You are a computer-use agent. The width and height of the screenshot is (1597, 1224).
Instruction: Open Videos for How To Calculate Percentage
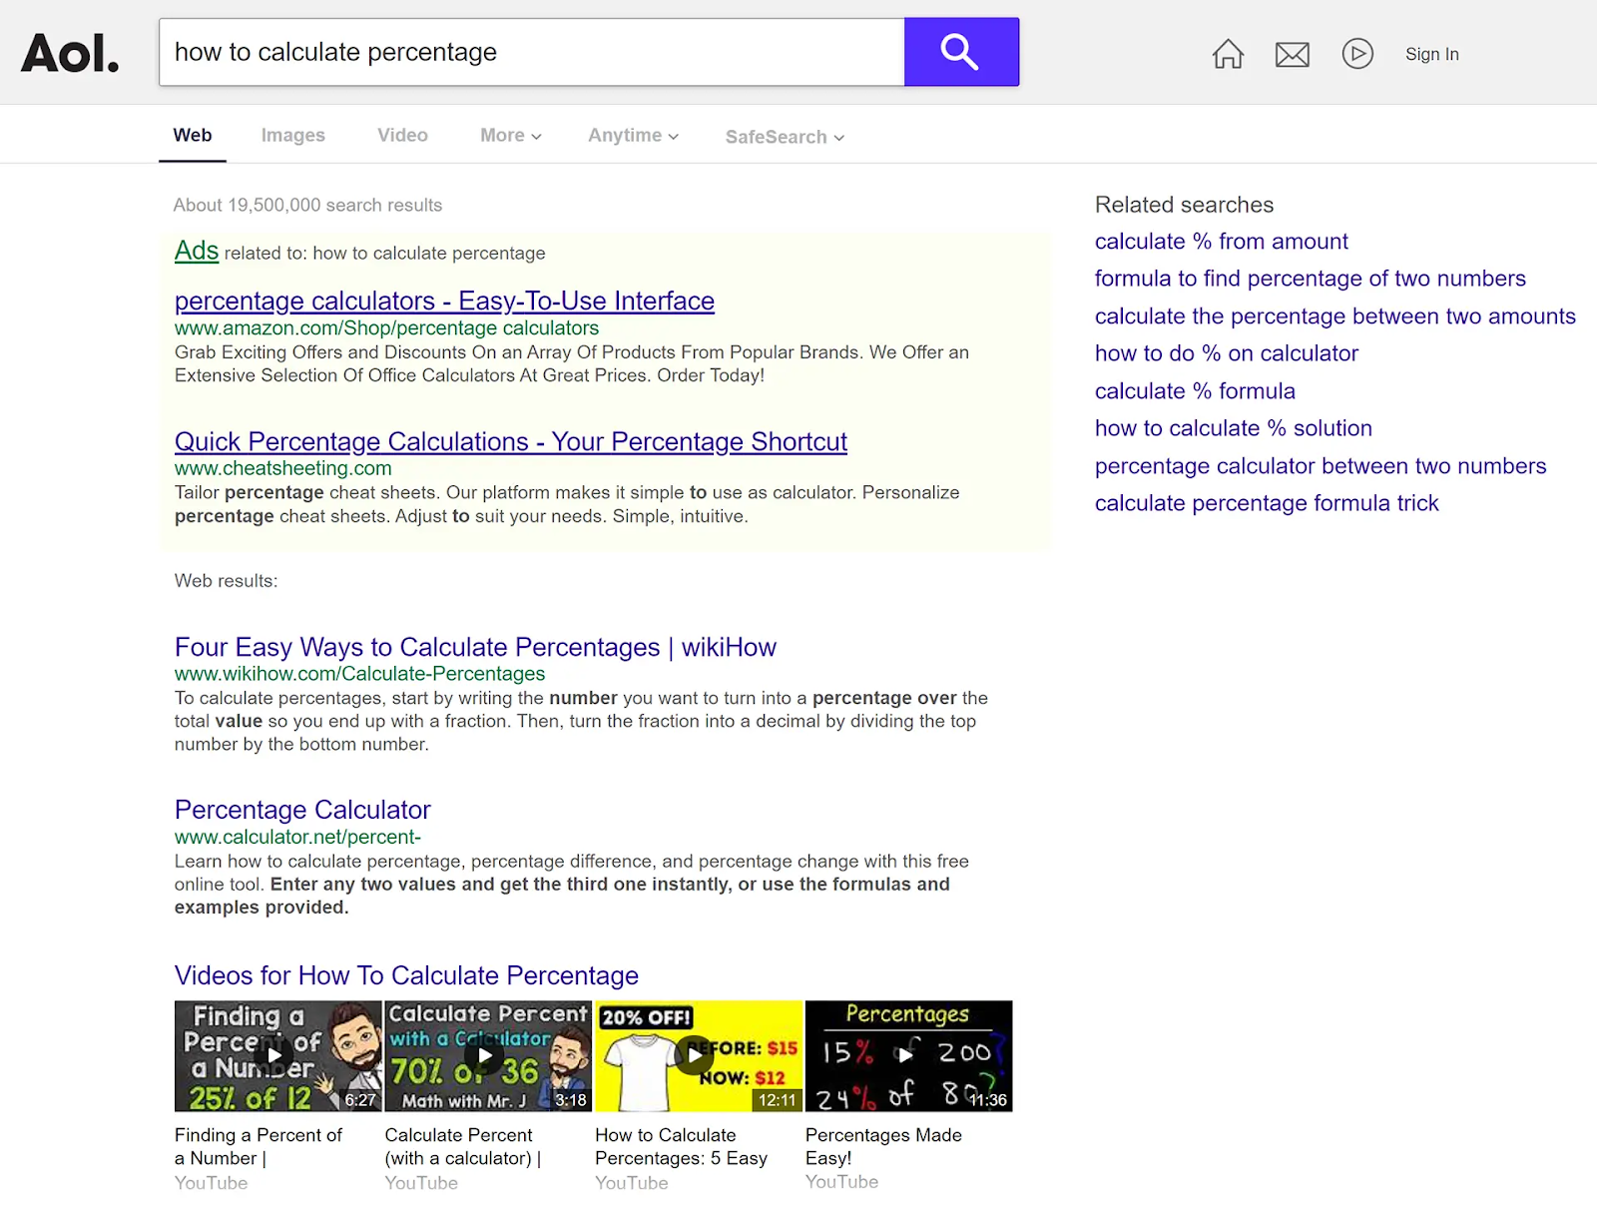(x=406, y=975)
